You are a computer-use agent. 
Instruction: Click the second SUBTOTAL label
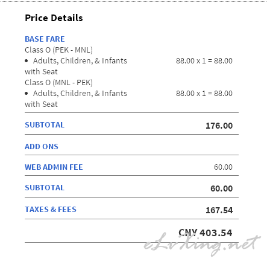click(45, 188)
